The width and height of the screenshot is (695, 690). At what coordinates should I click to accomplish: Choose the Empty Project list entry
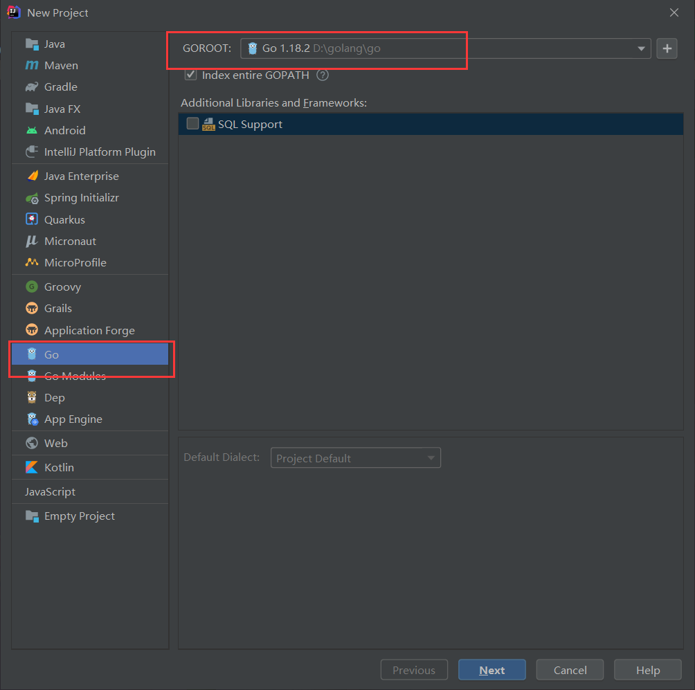(90, 516)
